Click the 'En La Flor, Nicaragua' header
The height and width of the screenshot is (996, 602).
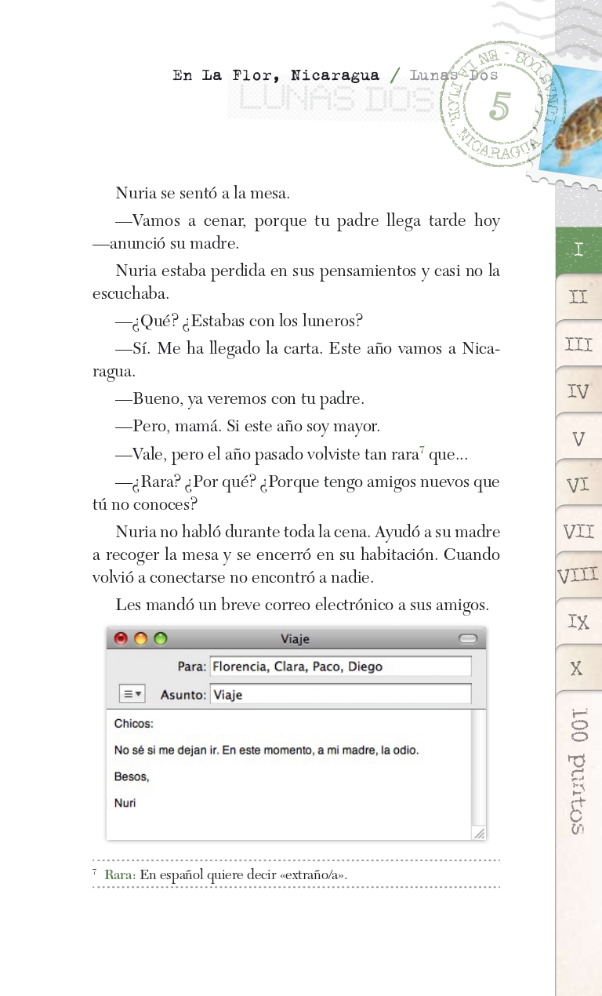276,76
